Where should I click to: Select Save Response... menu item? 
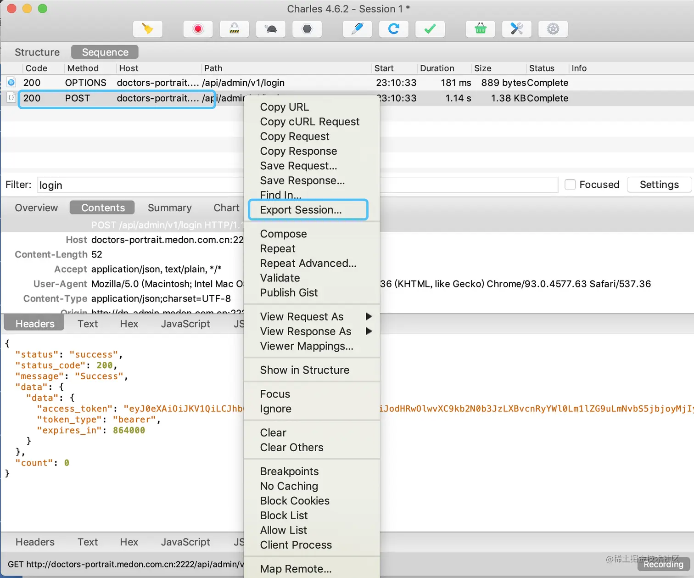pos(302,180)
